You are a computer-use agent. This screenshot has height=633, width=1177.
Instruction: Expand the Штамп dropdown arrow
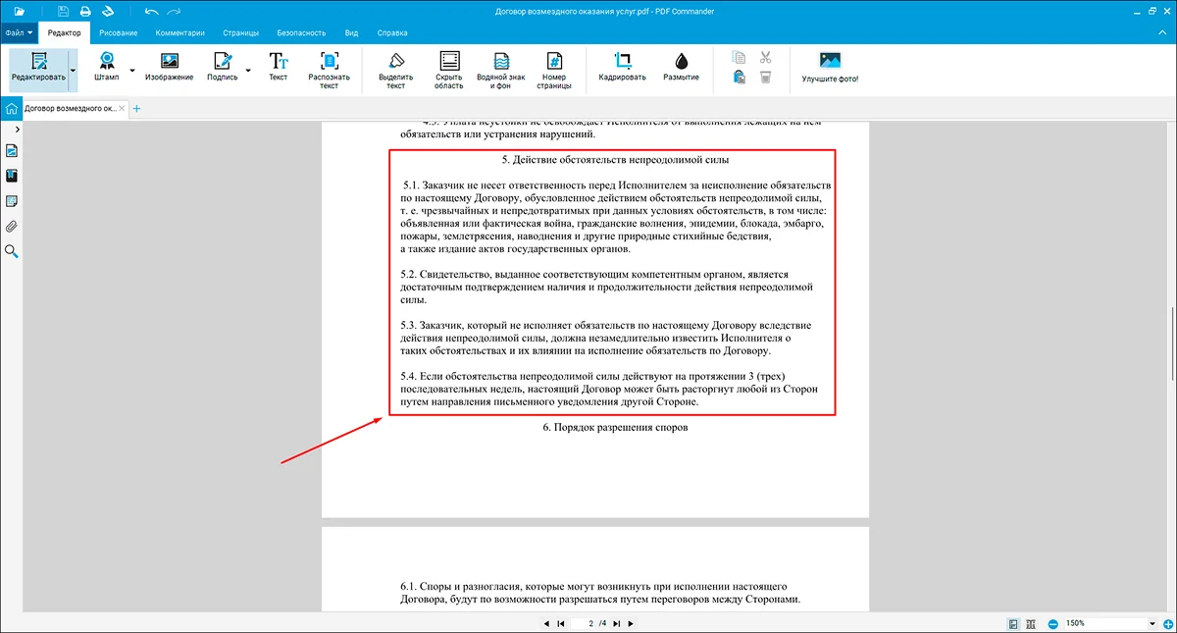(132, 71)
